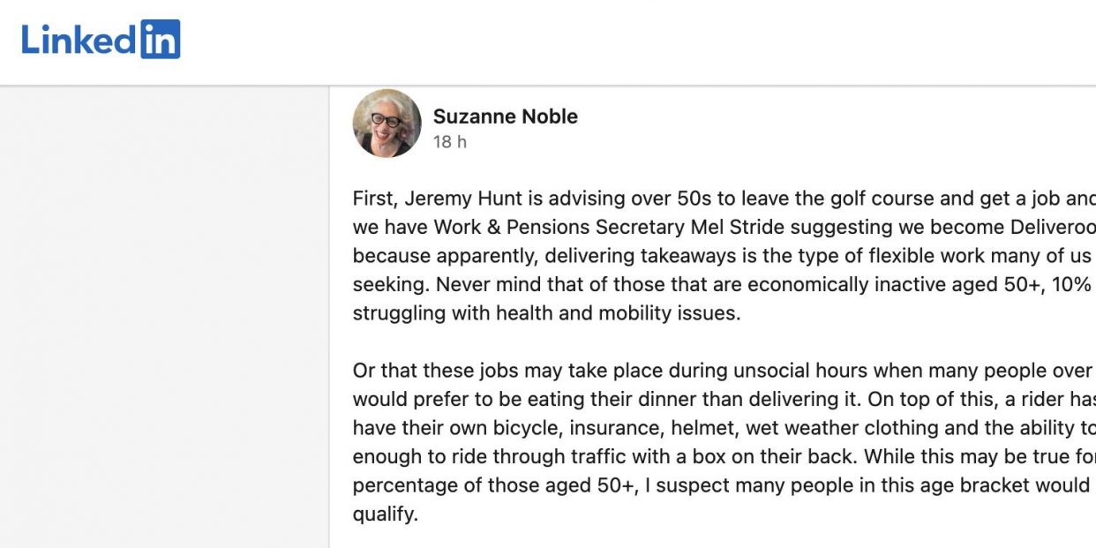Click the empty grey left sidebar area

(164, 318)
